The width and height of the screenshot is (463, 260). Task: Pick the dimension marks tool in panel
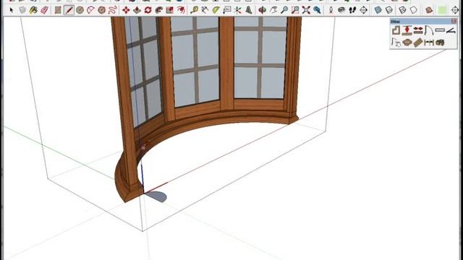click(x=429, y=43)
